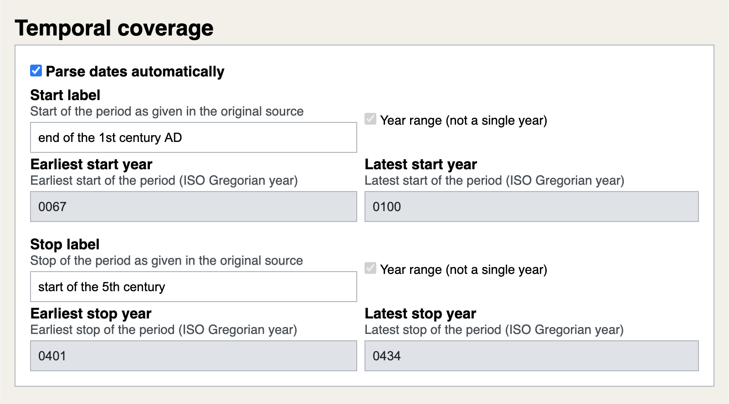This screenshot has width=729, height=404.
Task: Click 'Start of the period as given' description
Action: pos(167,111)
